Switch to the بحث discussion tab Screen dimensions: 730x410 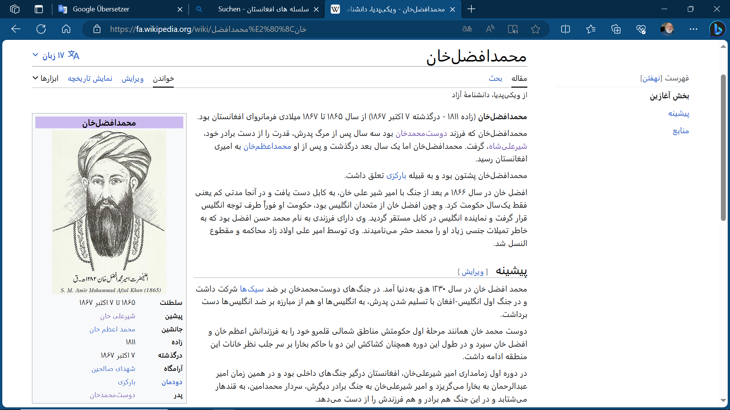[x=495, y=78]
